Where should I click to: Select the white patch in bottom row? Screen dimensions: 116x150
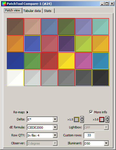click(x=15, y=78)
